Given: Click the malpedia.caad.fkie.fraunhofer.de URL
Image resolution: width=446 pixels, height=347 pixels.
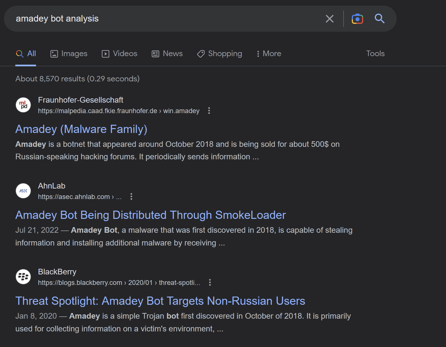Looking at the screenshot, I should point(119,111).
